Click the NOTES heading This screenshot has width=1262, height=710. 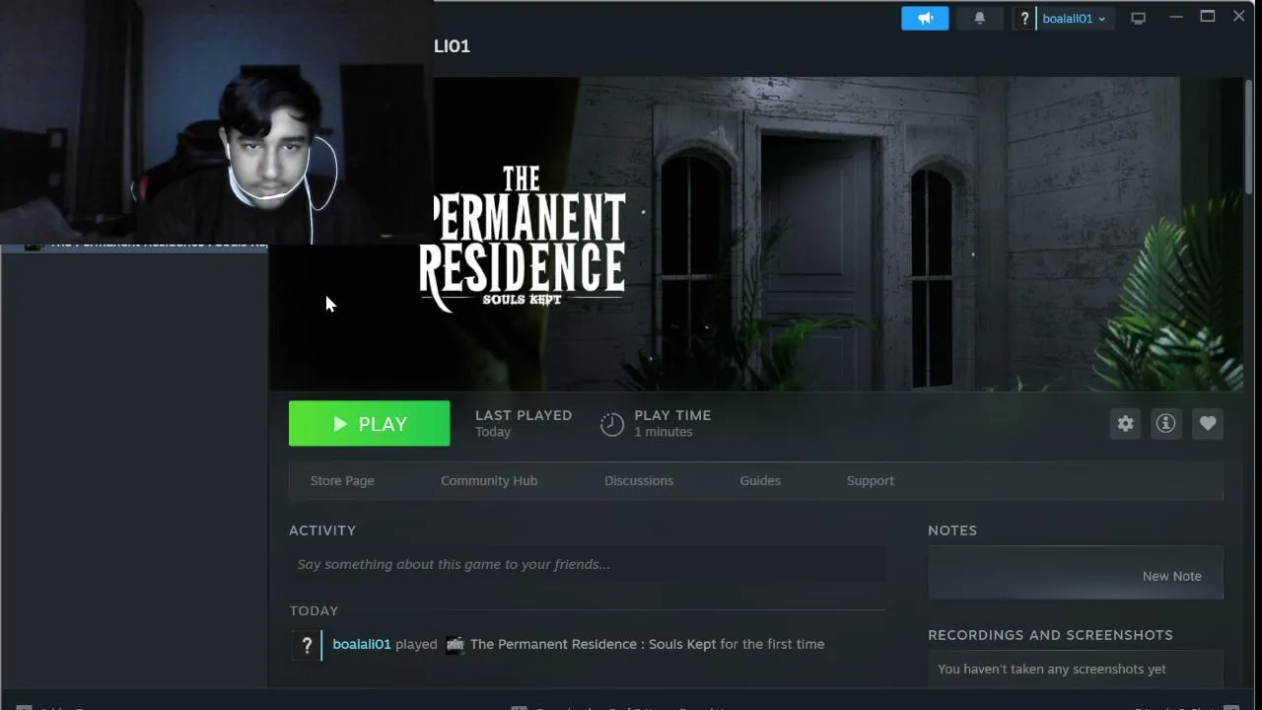[952, 531]
